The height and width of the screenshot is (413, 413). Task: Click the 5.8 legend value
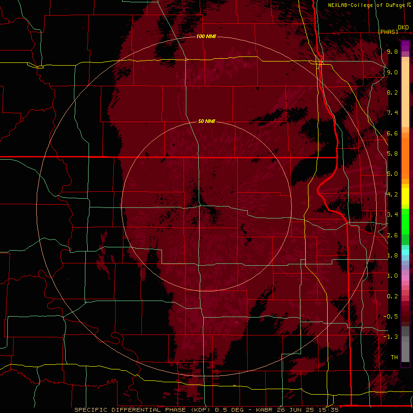pyautogui.click(x=392, y=154)
